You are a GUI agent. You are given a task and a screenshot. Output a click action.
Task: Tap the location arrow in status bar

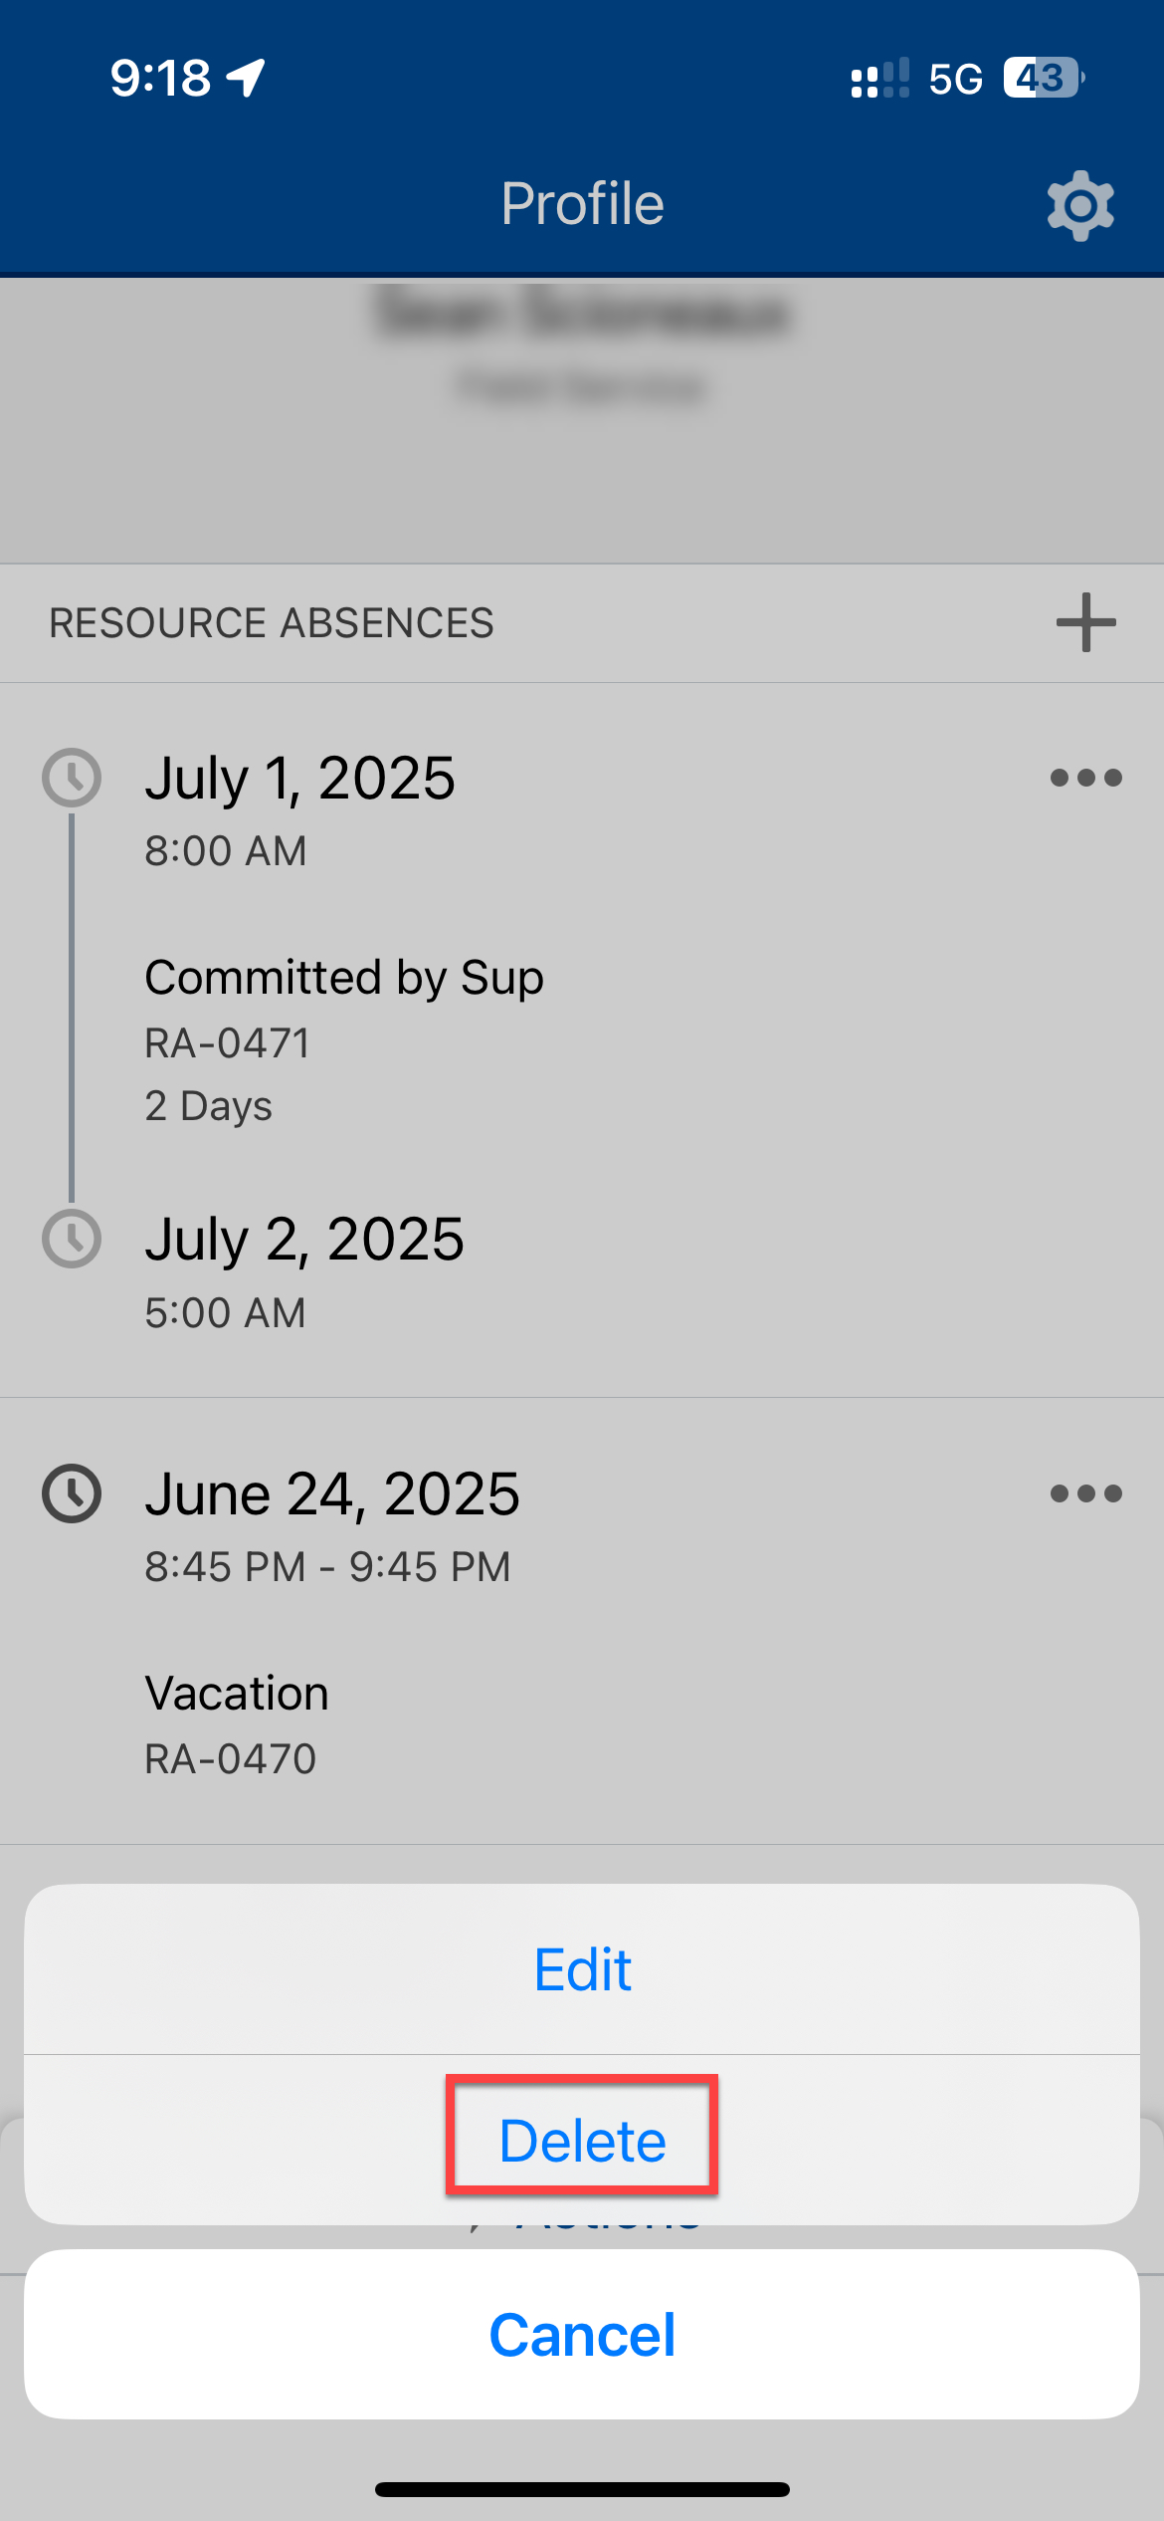(247, 78)
